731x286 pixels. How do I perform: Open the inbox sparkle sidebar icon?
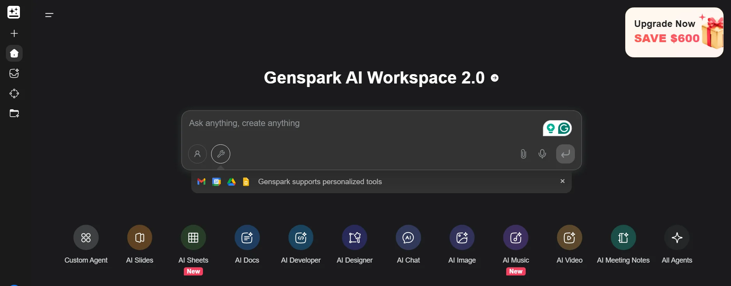coord(14,73)
